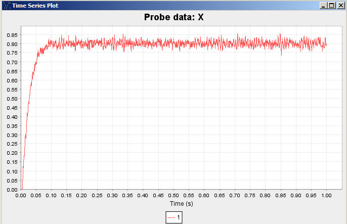Click the 0.40 y-axis tick label
Viewport: 347px width, 224px height.
(x=12, y=117)
